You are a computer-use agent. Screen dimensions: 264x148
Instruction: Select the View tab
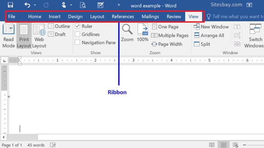pos(193,17)
